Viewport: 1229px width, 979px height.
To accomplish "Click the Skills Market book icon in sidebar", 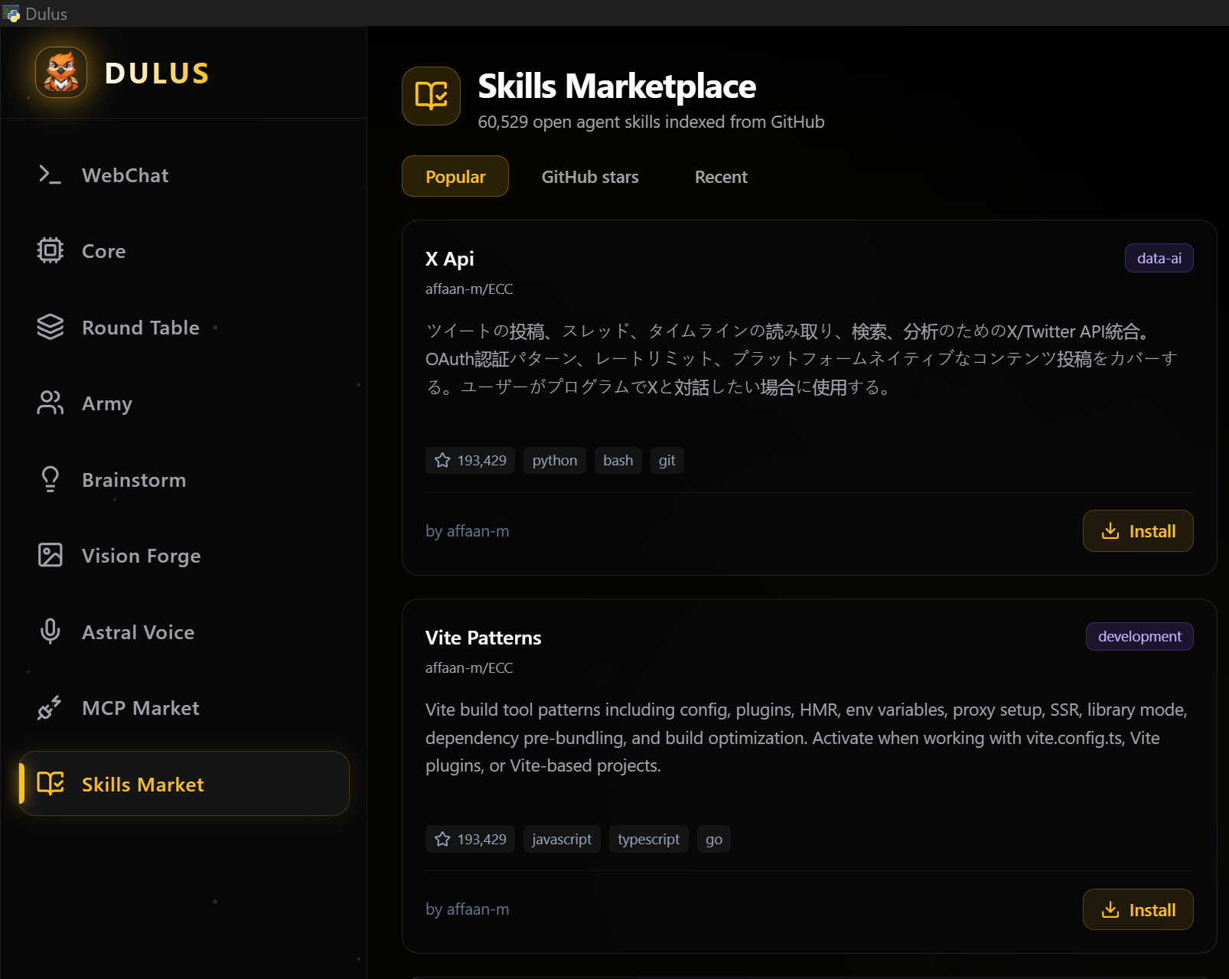I will click(51, 784).
